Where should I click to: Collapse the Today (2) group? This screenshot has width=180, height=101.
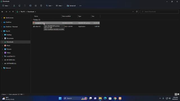click(x=32, y=20)
